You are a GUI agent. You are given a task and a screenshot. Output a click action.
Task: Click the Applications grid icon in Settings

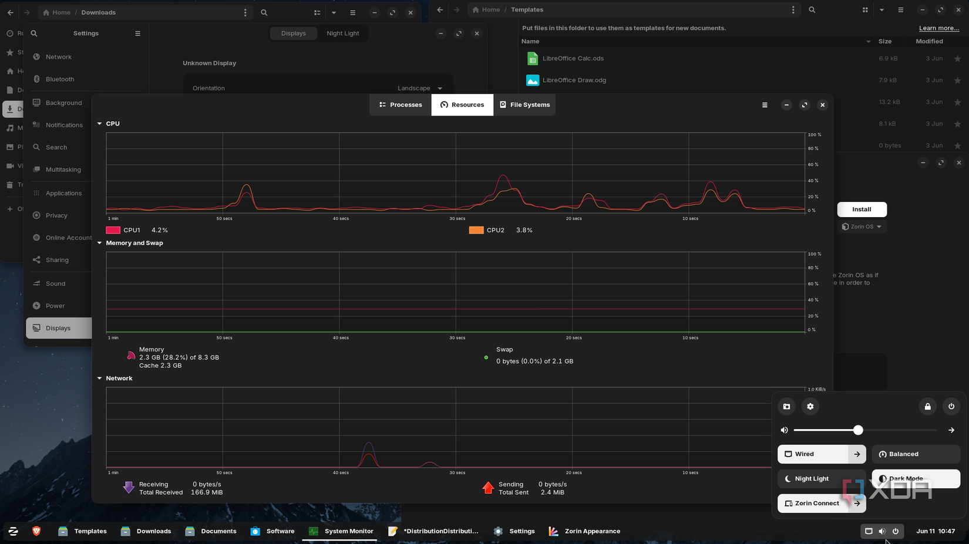click(36, 193)
